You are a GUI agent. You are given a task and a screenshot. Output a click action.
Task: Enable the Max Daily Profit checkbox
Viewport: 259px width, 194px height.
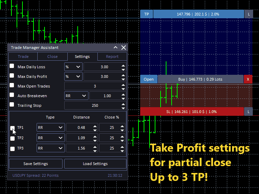(12, 76)
